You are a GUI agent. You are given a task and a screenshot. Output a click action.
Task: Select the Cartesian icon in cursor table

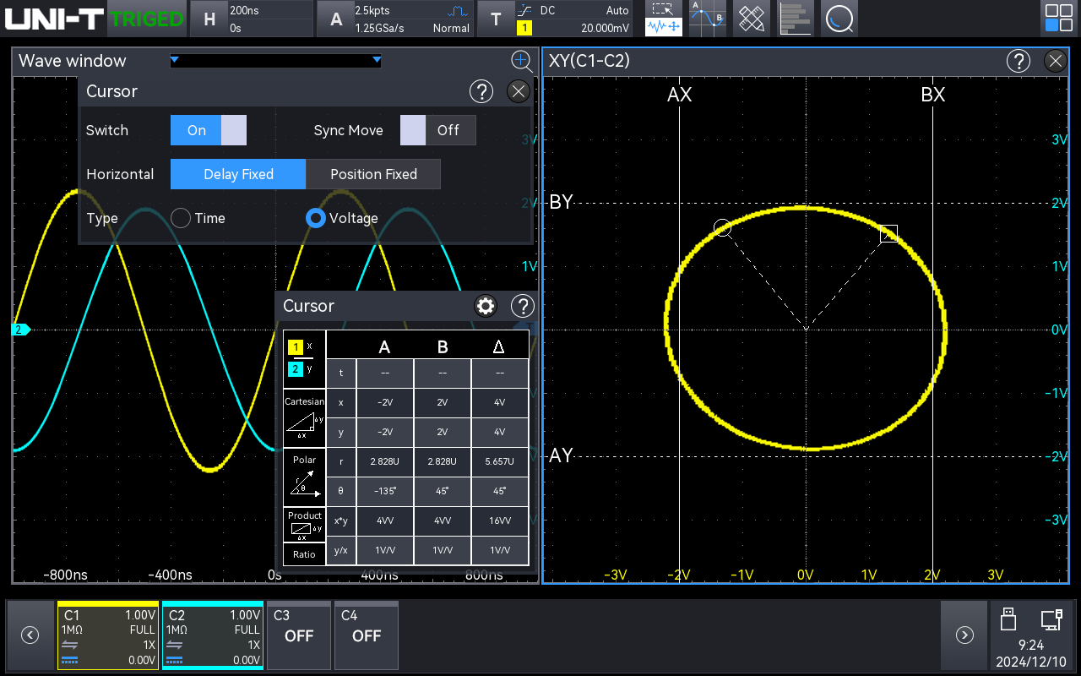pos(304,417)
